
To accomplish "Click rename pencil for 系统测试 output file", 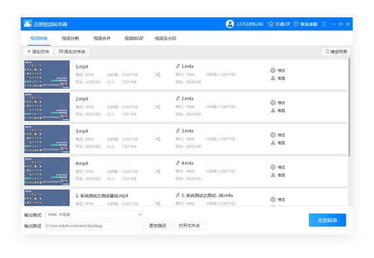I will pos(178,195).
